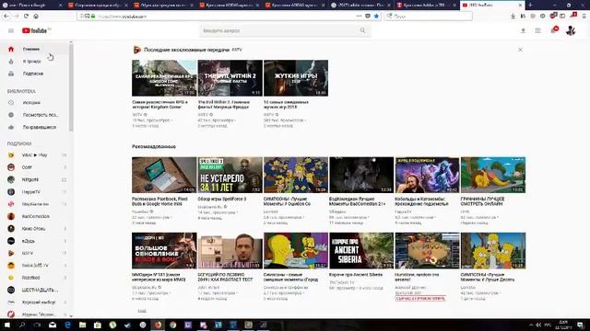Open История in the library
The width and height of the screenshot is (590, 331).
tap(36, 102)
